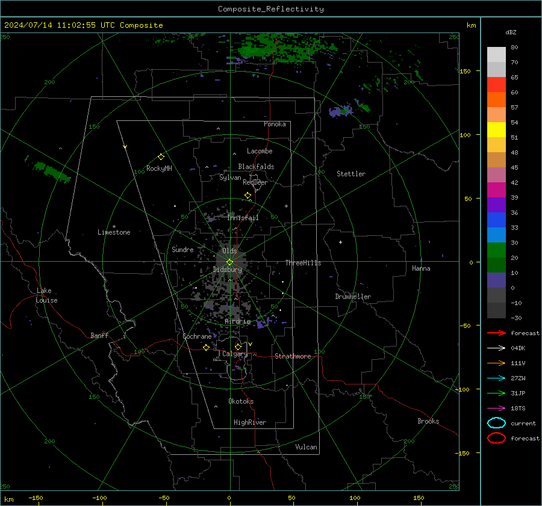This screenshot has width=542, height=506.
Task: Click the magenta 39–42 dBZ color swatch
Action: [x=496, y=190]
